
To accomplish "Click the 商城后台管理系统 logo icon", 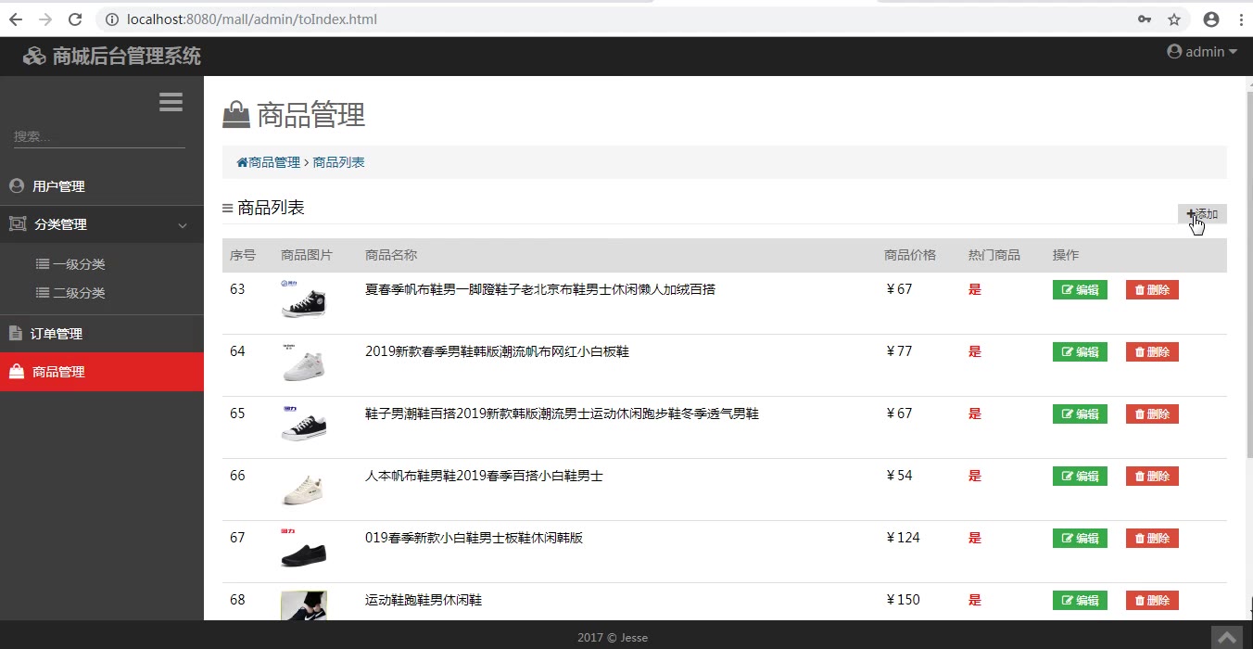I will click(34, 56).
